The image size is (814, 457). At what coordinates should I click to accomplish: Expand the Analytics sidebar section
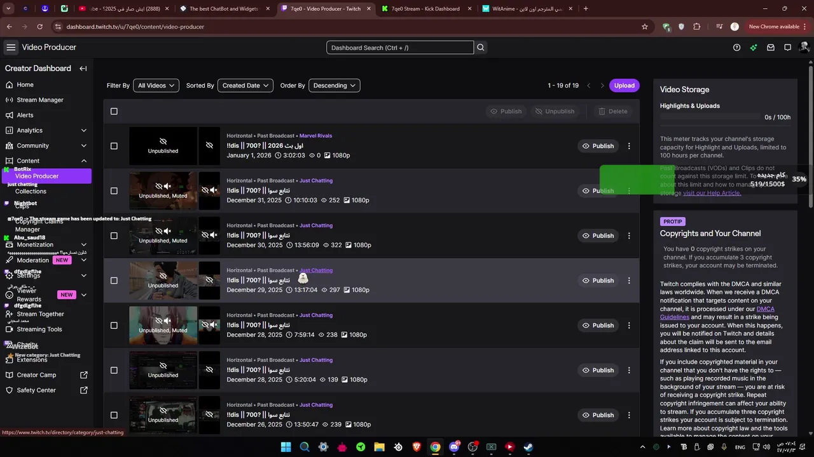(x=84, y=130)
